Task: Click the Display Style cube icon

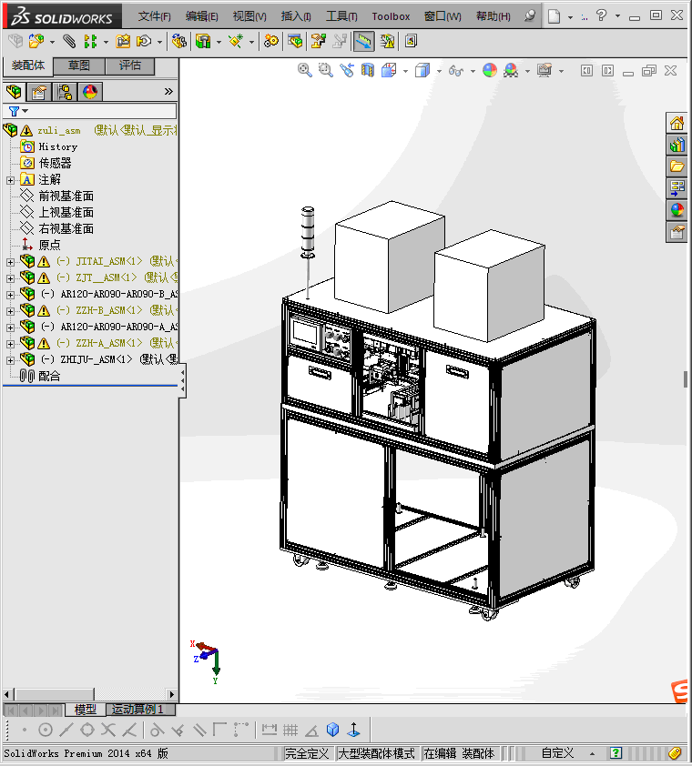Action: pyautogui.click(x=422, y=70)
